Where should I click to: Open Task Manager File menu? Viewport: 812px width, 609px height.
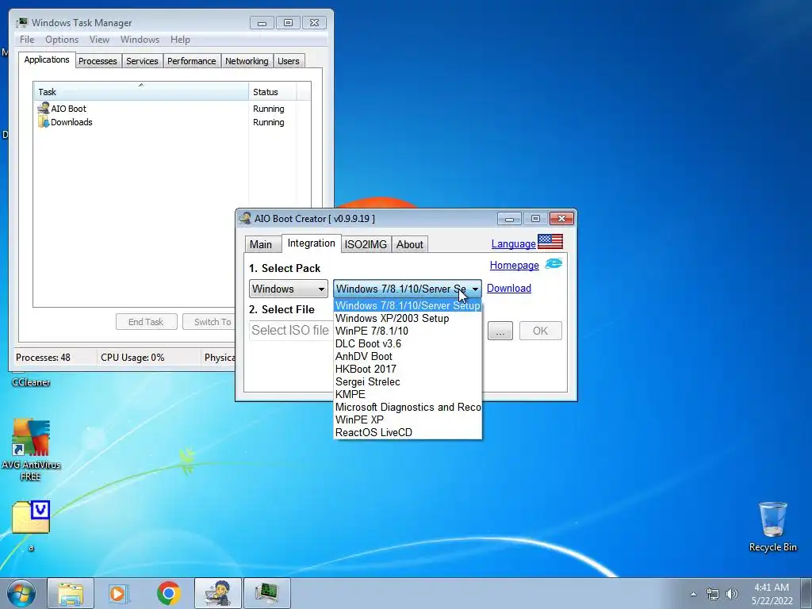(x=27, y=40)
